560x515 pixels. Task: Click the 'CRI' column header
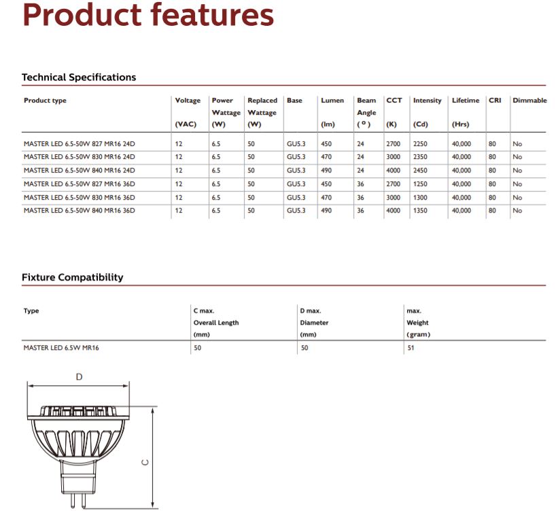coord(495,101)
